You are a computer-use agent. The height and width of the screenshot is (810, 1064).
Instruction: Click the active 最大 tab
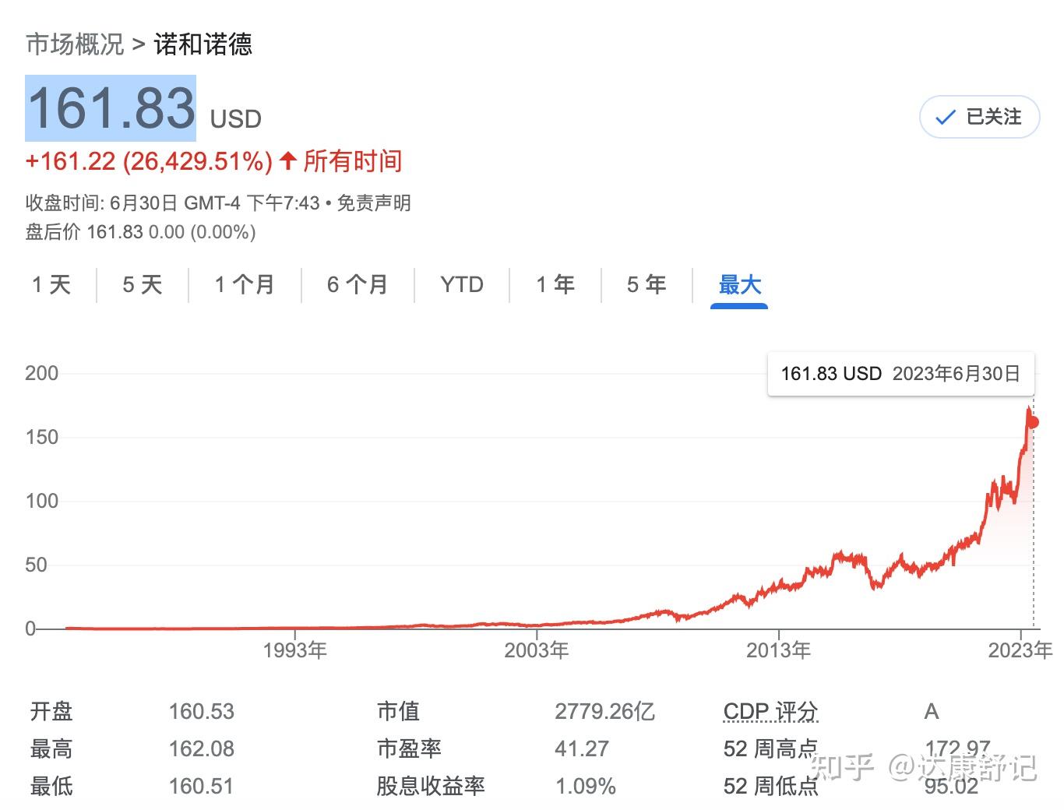[738, 285]
